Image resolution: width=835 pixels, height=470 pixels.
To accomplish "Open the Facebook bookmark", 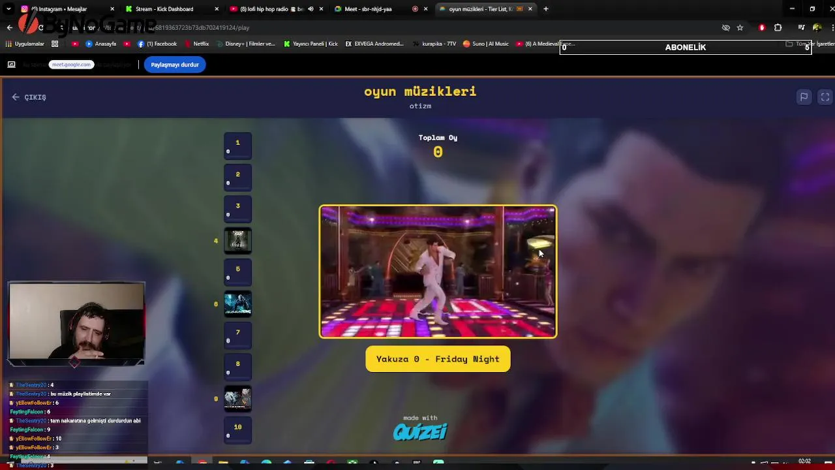I will (x=157, y=44).
